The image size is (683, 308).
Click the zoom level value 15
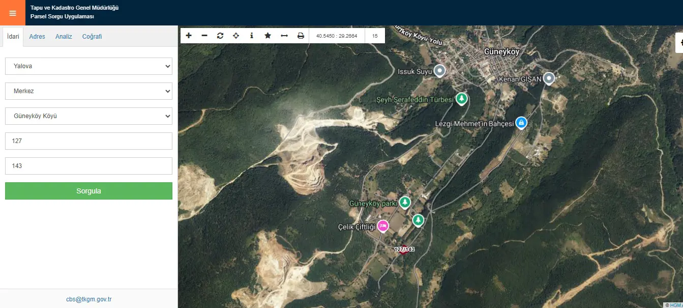[375, 36]
